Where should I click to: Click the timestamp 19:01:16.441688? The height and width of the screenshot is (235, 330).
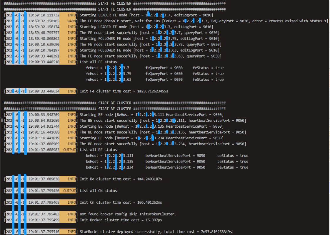click(x=44, y=132)
